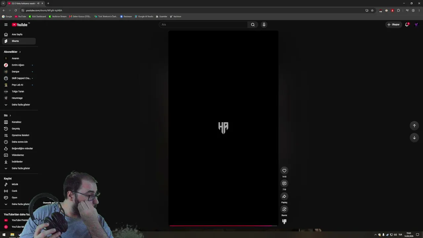Click the search magnifier button
The image size is (423, 238).
pos(253,24)
